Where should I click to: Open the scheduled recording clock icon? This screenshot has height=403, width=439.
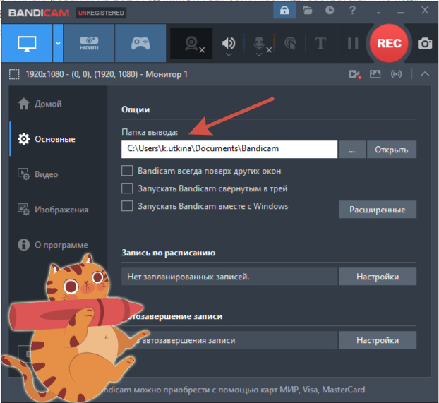point(330,11)
